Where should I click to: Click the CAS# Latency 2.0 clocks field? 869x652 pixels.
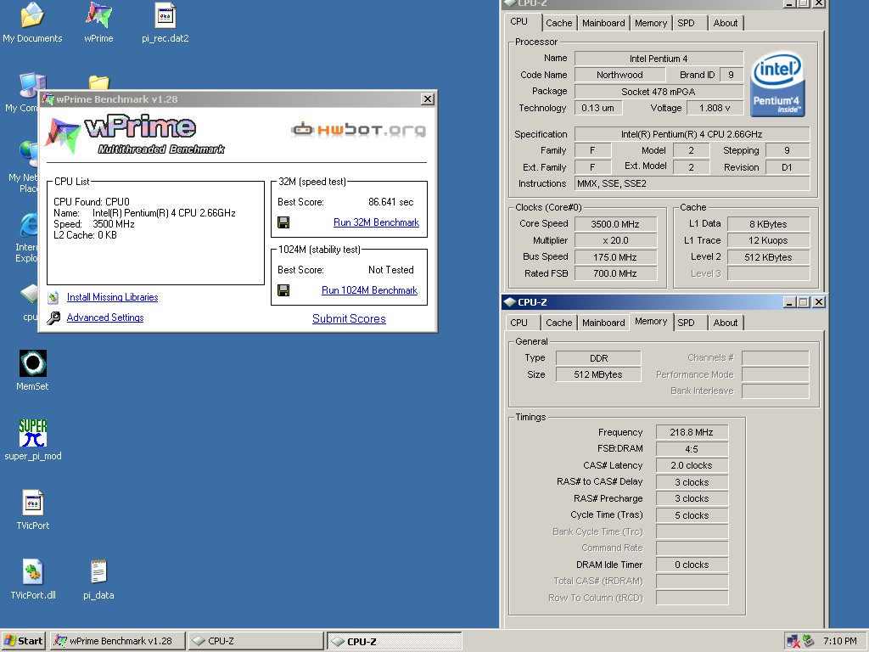[x=692, y=466]
